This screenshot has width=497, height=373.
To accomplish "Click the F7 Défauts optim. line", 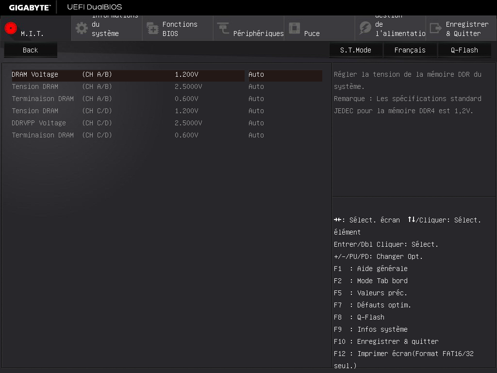I will (x=372, y=305).
